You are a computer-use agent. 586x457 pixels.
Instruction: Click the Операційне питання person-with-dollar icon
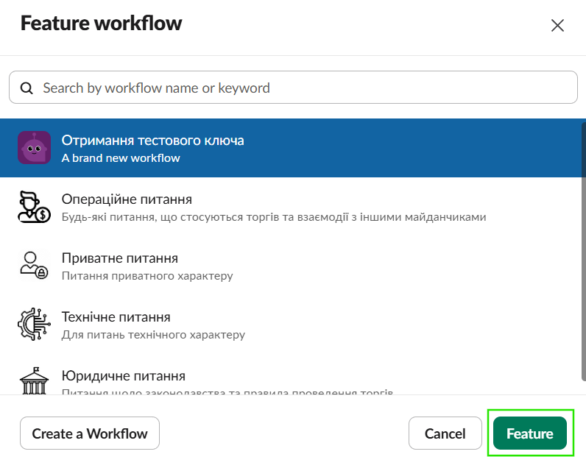[x=34, y=207]
